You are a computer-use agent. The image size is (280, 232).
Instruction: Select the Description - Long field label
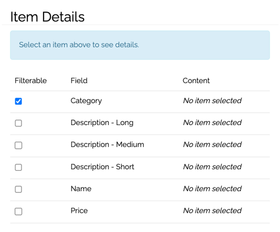(102, 123)
